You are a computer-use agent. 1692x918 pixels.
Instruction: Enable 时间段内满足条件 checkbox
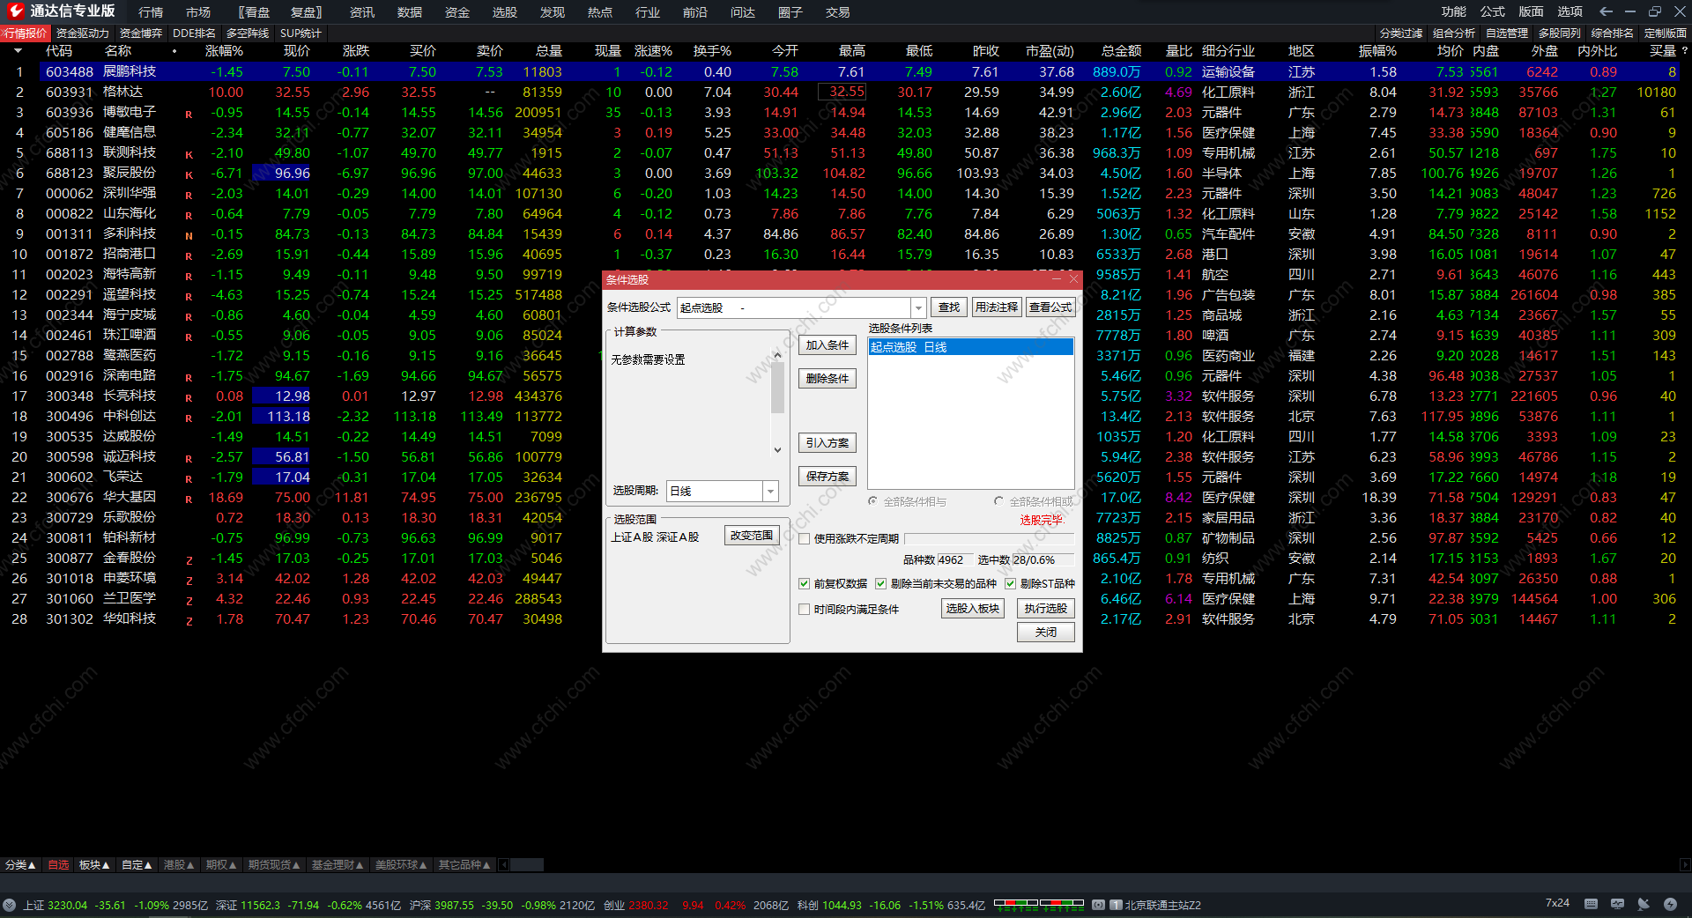coord(804,610)
